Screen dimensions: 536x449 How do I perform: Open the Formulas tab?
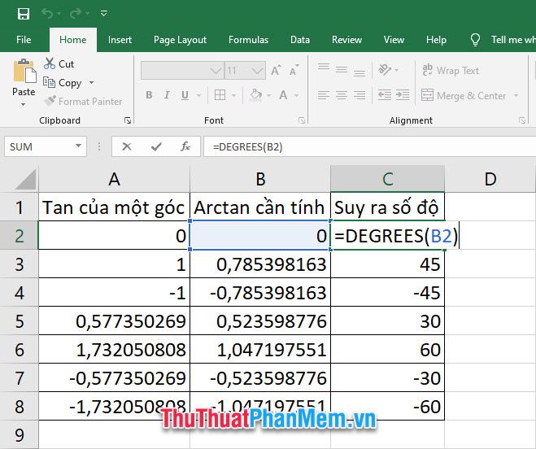click(x=249, y=40)
